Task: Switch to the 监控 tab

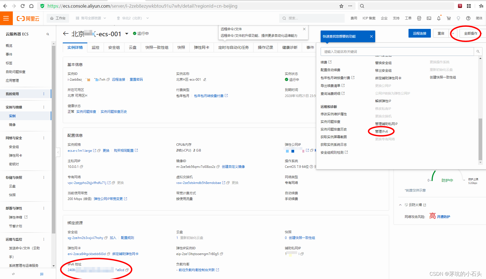Action: (96, 47)
